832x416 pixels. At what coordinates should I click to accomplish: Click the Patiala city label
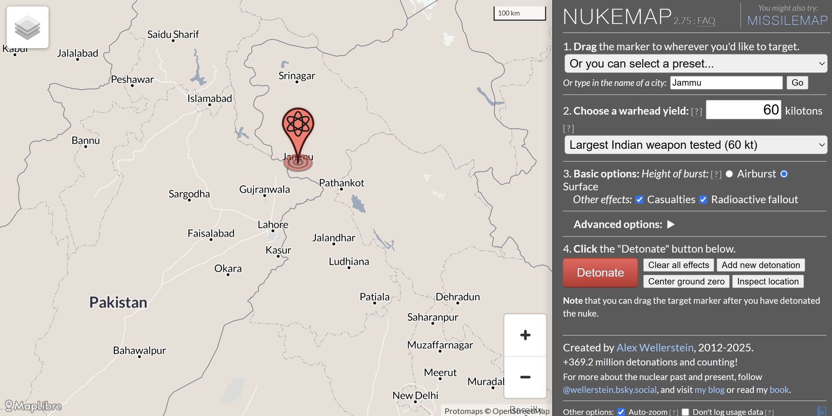375,297
